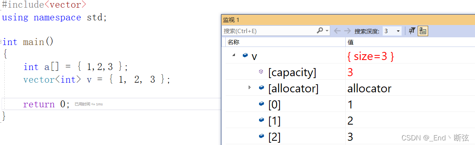This screenshot has height=145, width=475.
Task: Select the [0] element row
Action: pyautogui.click(x=274, y=105)
